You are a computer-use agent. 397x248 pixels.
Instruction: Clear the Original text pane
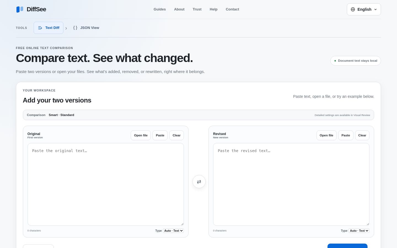pyautogui.click(x=176, y=135)
